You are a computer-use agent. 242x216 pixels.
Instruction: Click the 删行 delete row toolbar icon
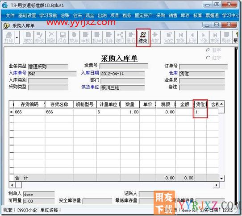pyautogui.click(x=131, y=37)
